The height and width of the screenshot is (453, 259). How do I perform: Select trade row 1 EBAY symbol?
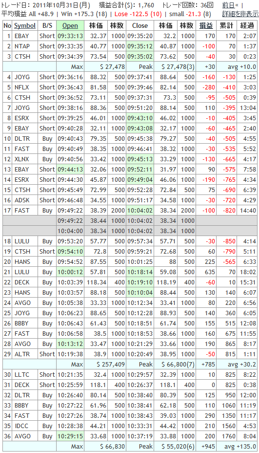[22, 36]
